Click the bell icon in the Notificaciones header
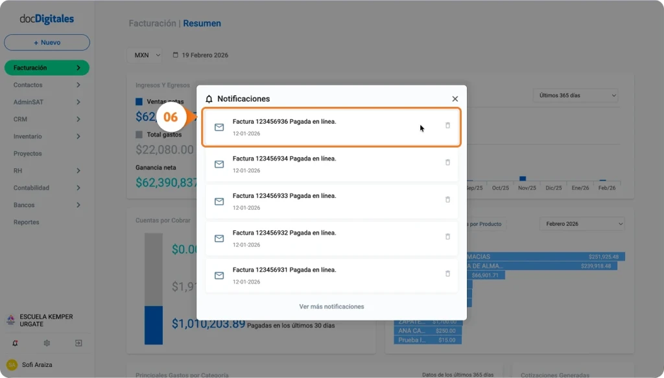 209,98
